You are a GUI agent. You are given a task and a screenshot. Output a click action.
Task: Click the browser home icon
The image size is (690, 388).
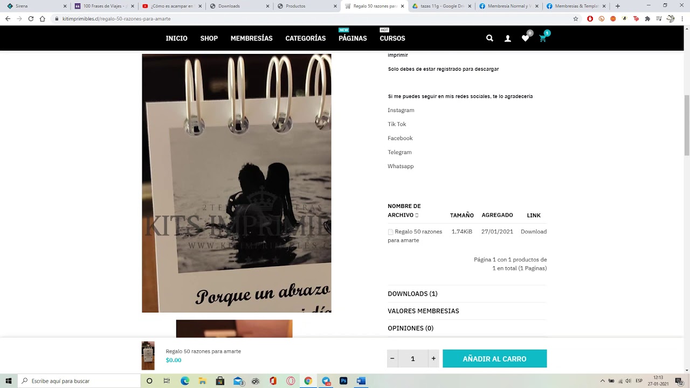[x=43, y=18]
